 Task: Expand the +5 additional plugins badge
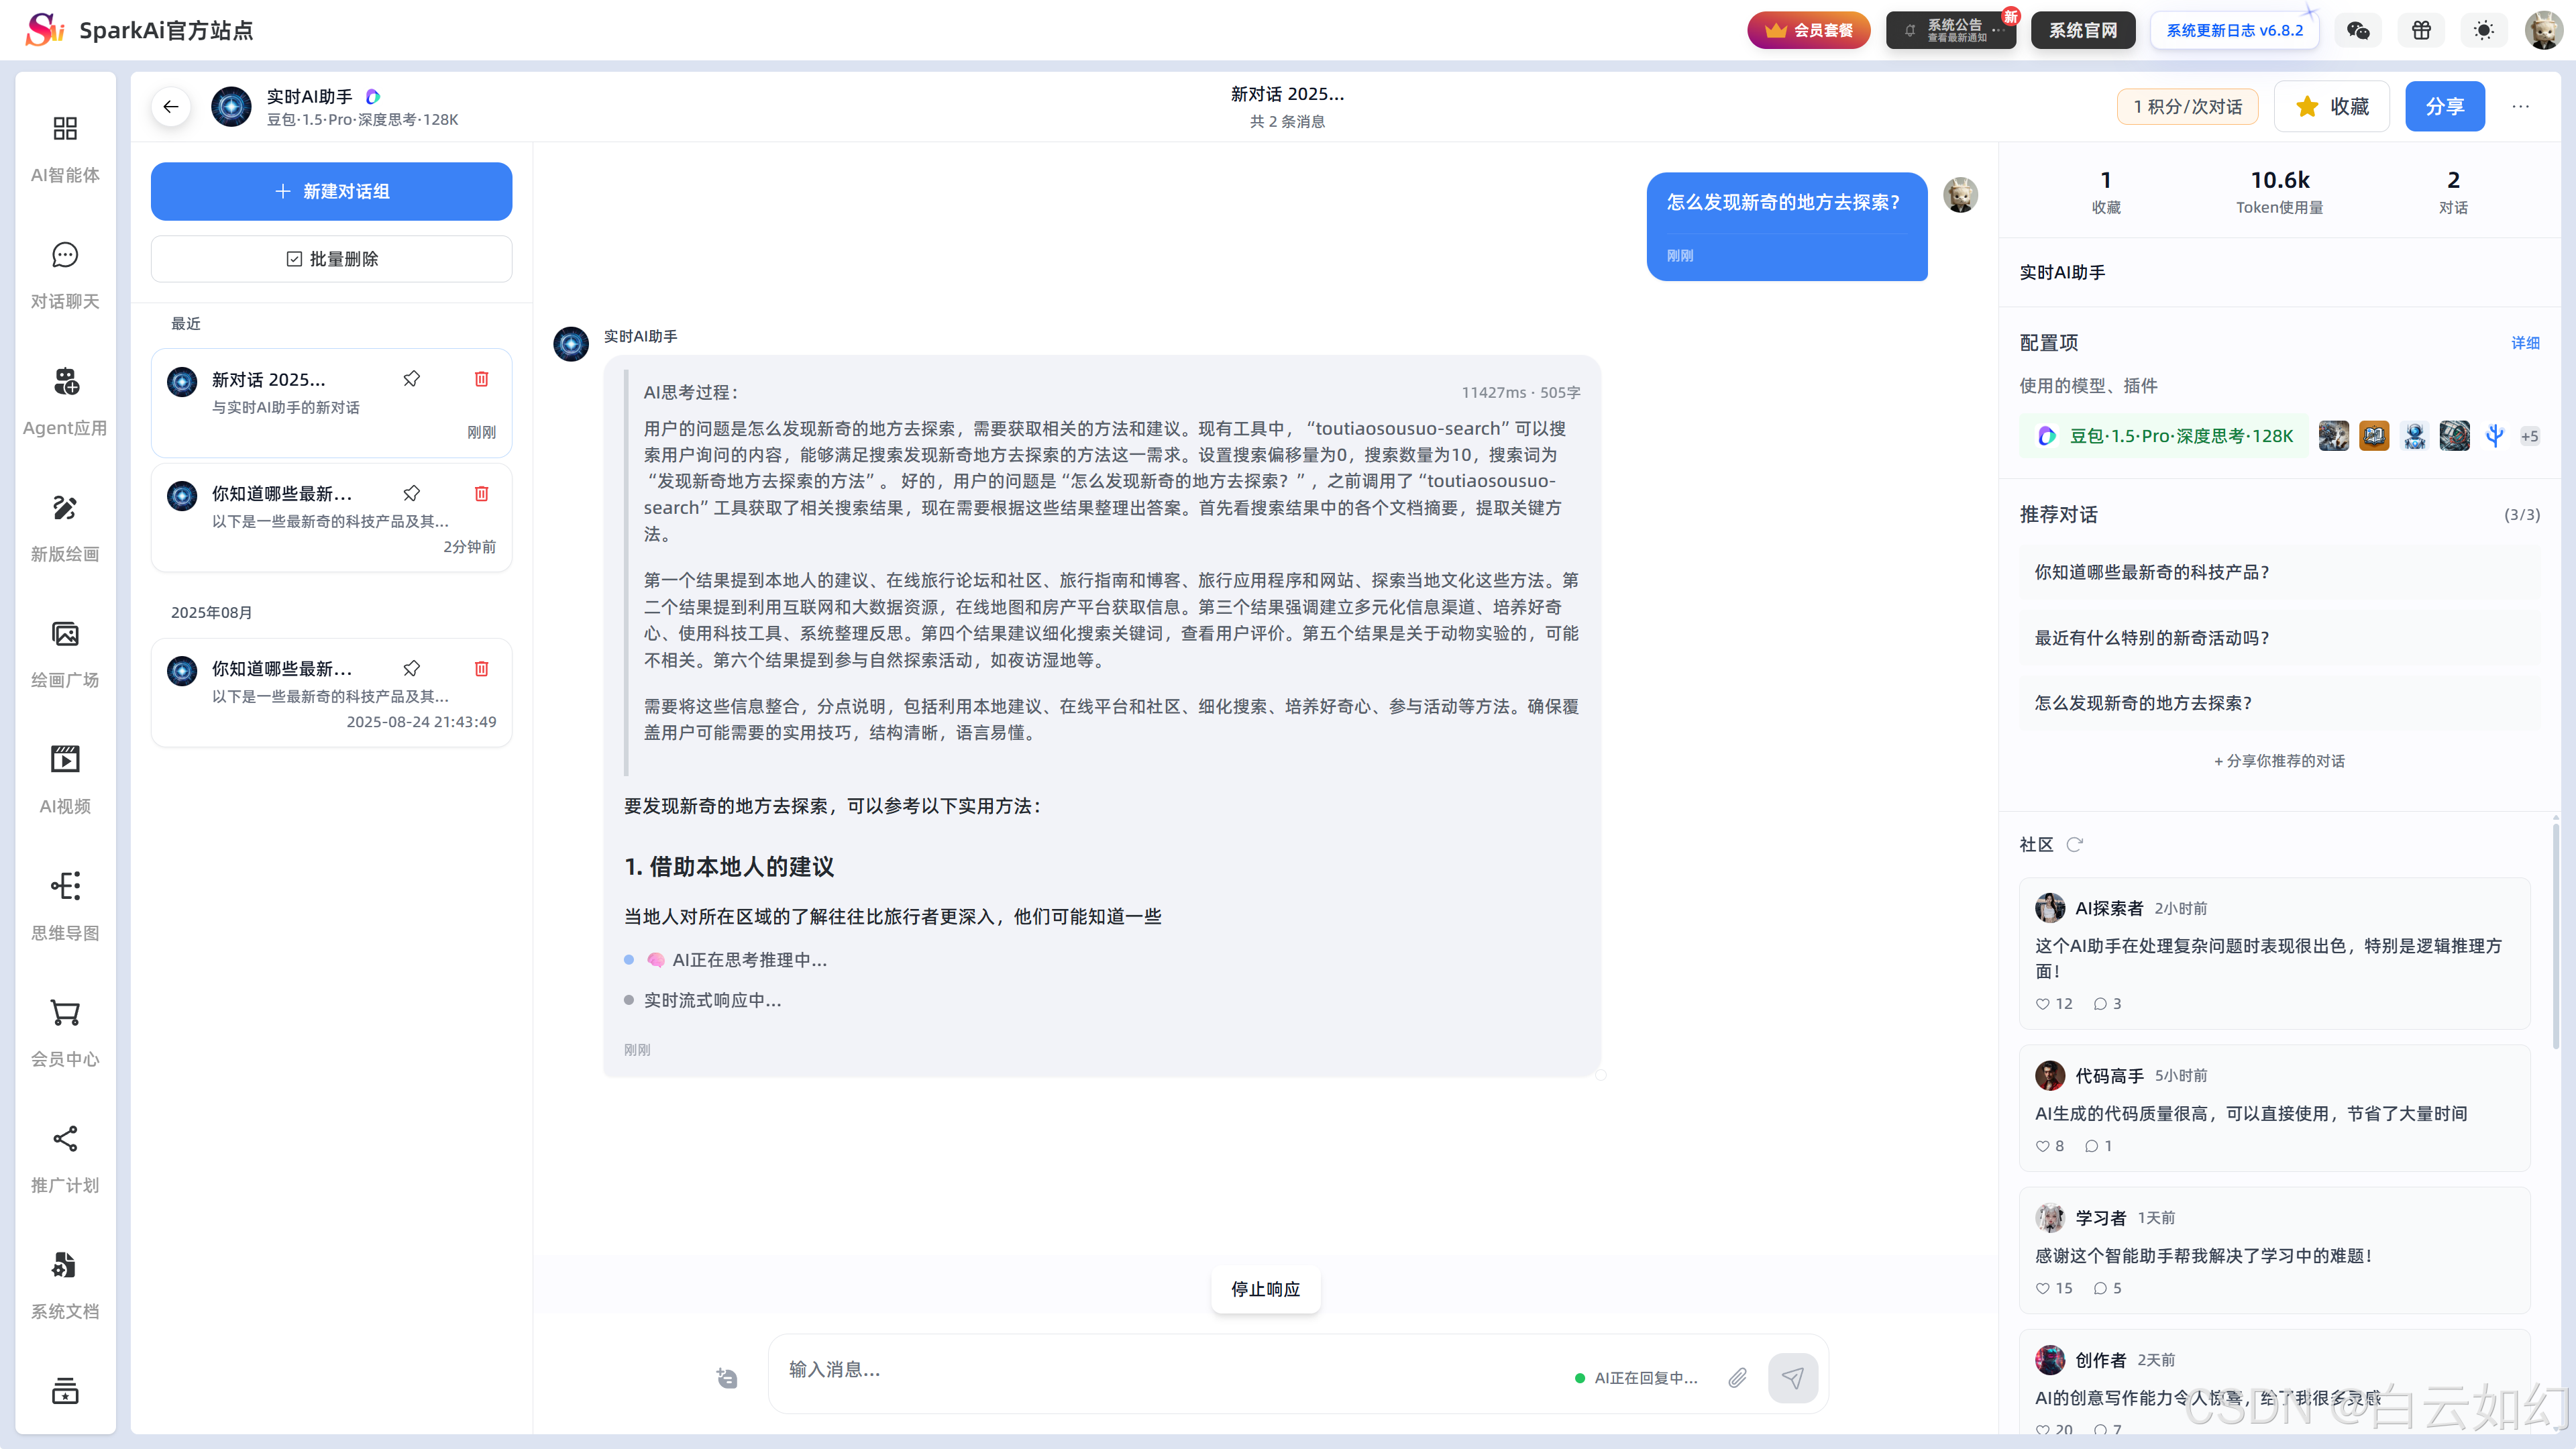coord(2529,436)
